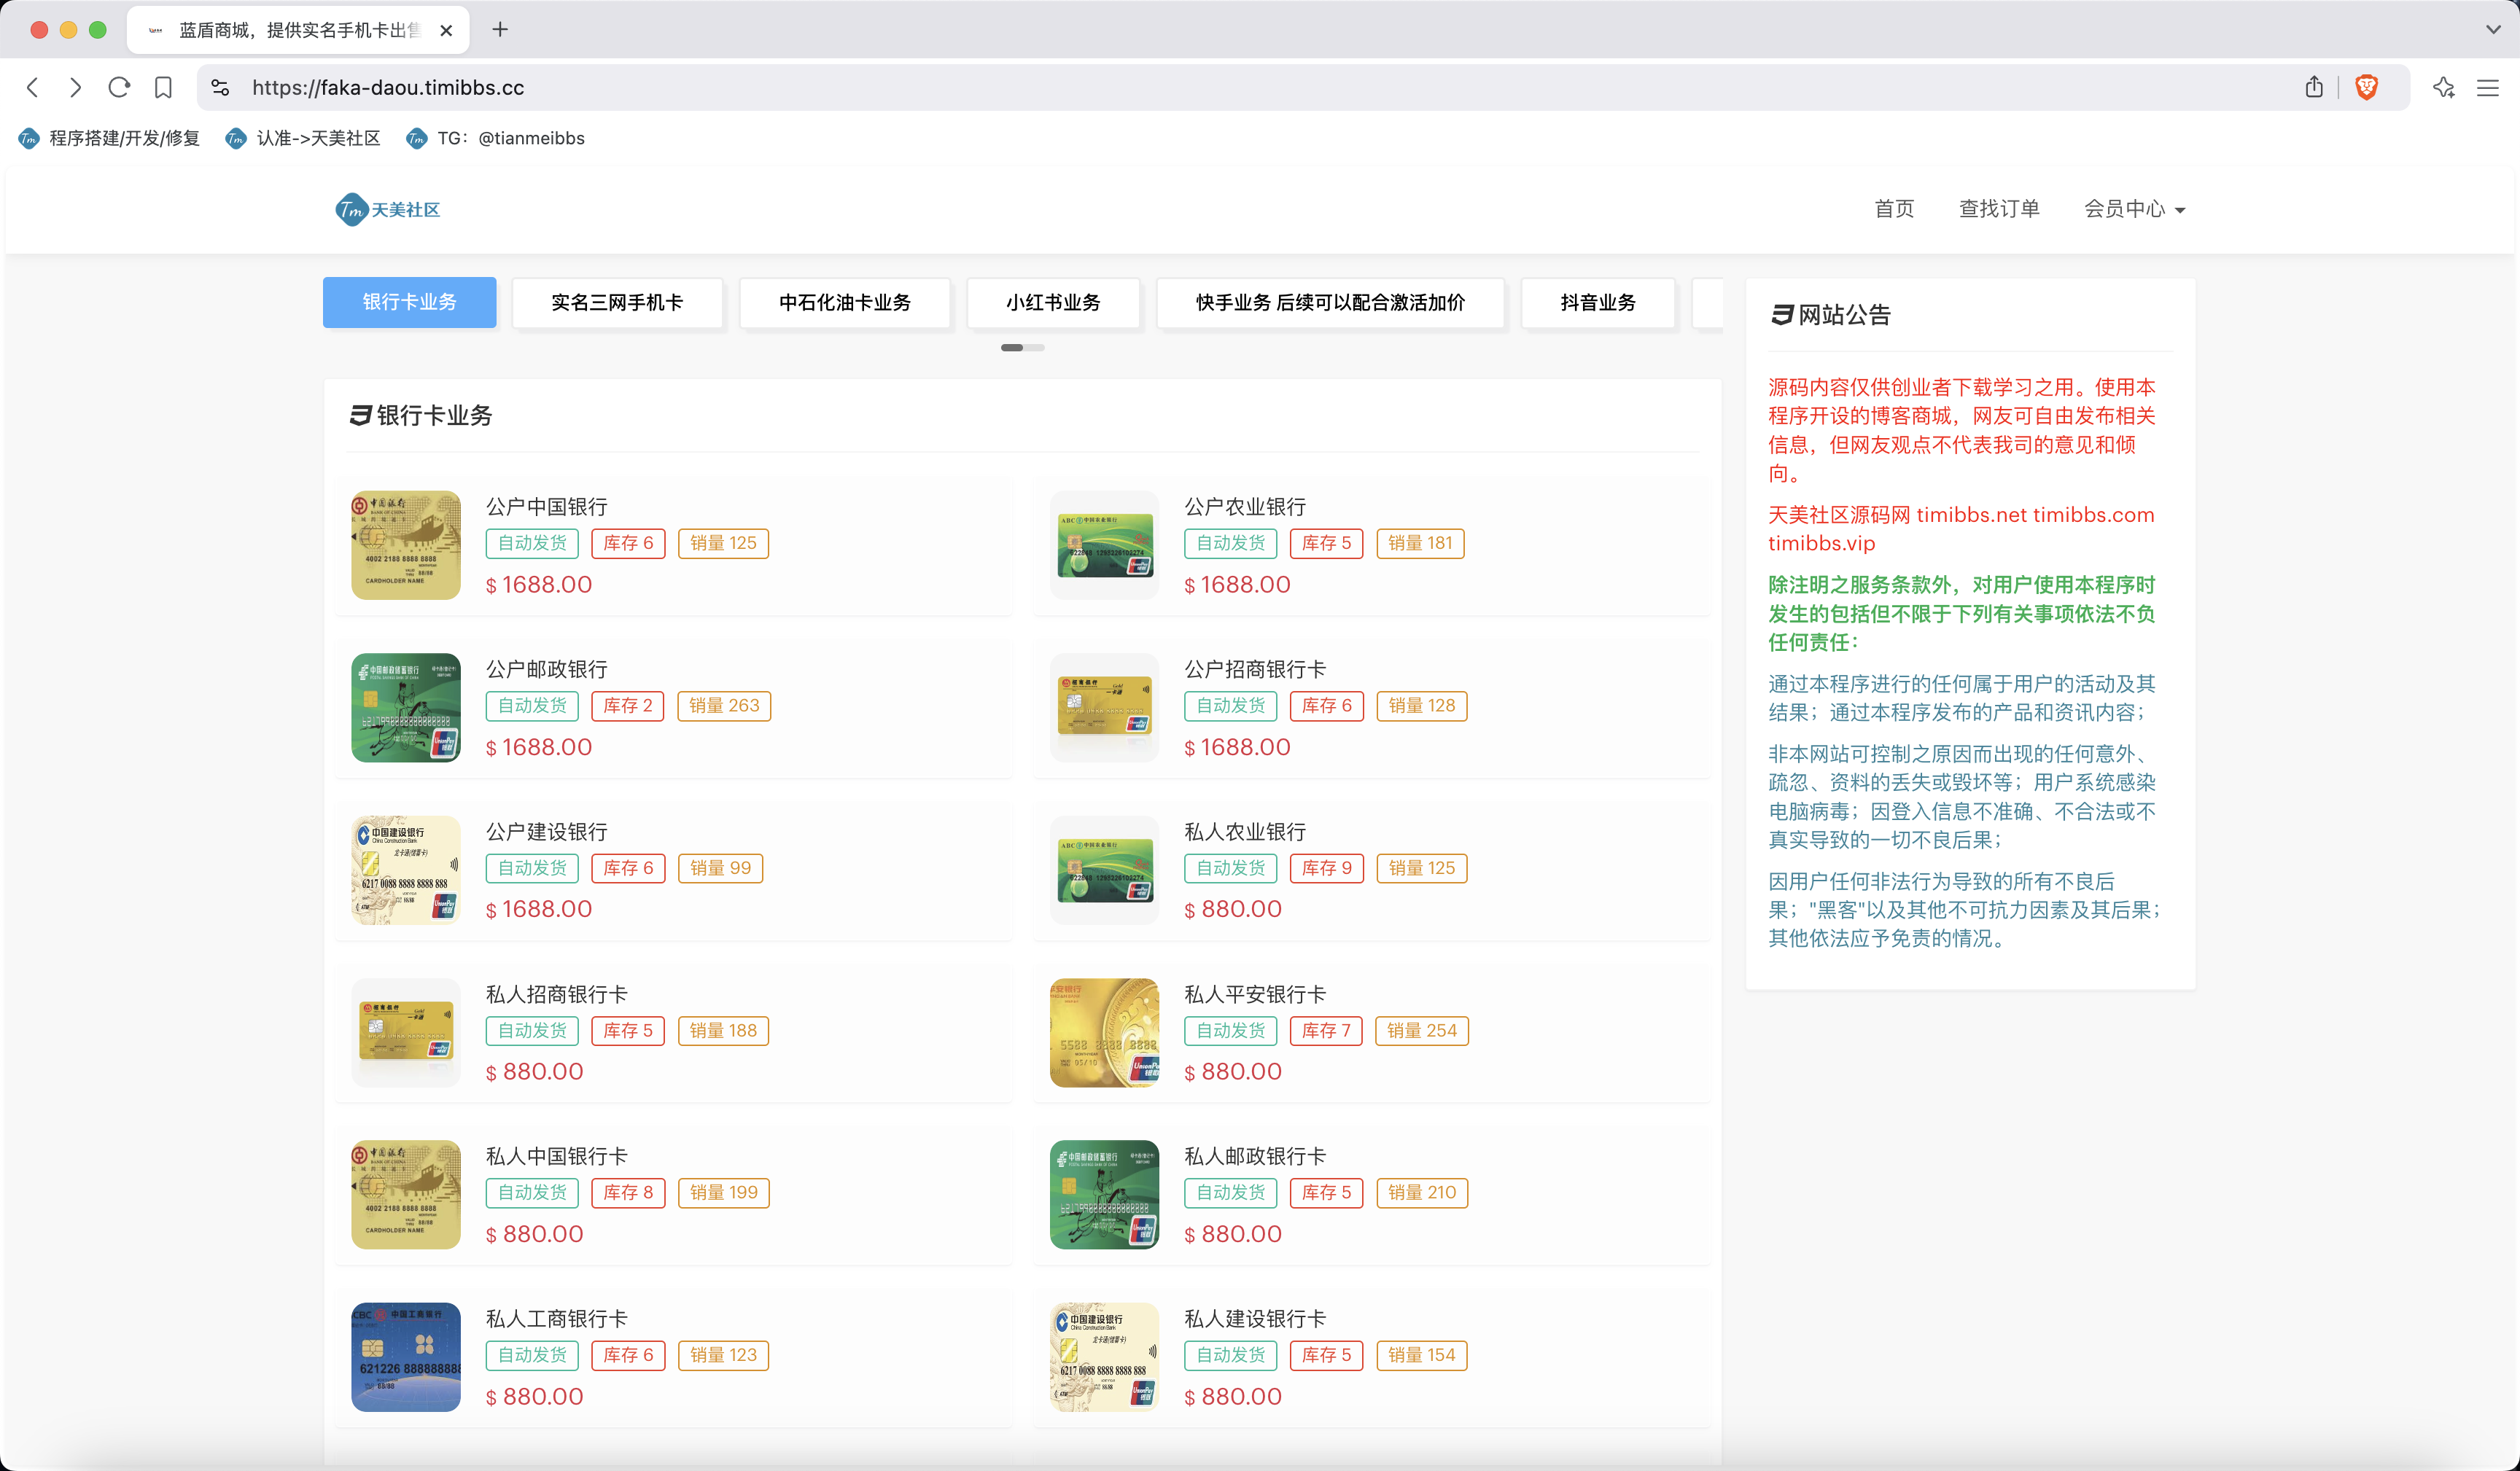This screenshot has width=2520, height=1471.
Task: Open 公户招商银行卡 card thumbnail
Action: [x=1104, y=708]
